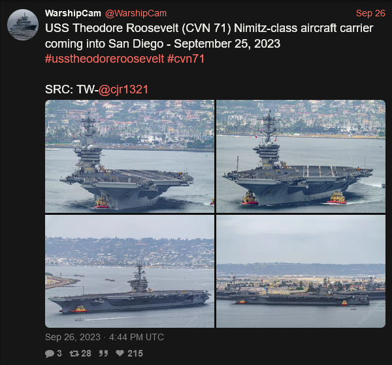Click the 28 retweets count
This screenshot has width=392, height=365.
86,353
